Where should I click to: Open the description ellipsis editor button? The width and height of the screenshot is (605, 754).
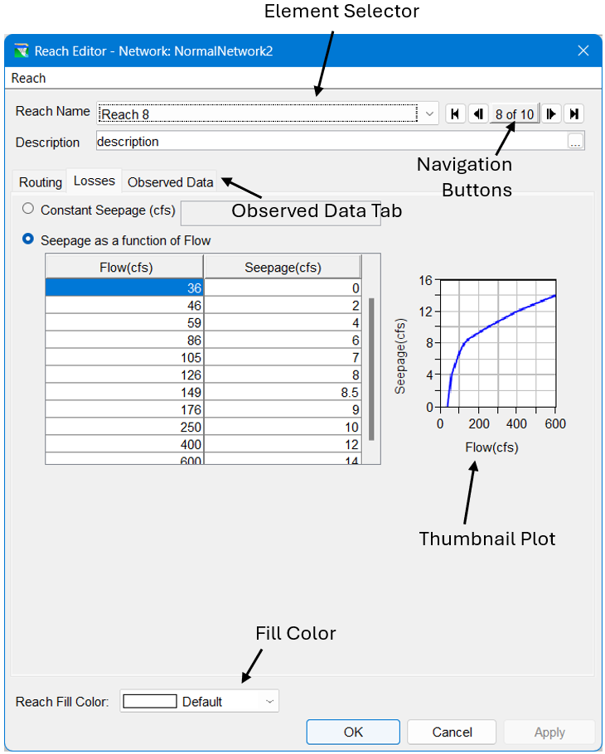coord(575,142)
